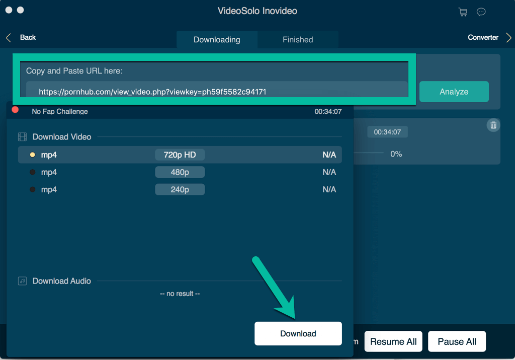This screenshot has width=515, height=360.
Task: Open the shopping cart icon
Action: 463,12
